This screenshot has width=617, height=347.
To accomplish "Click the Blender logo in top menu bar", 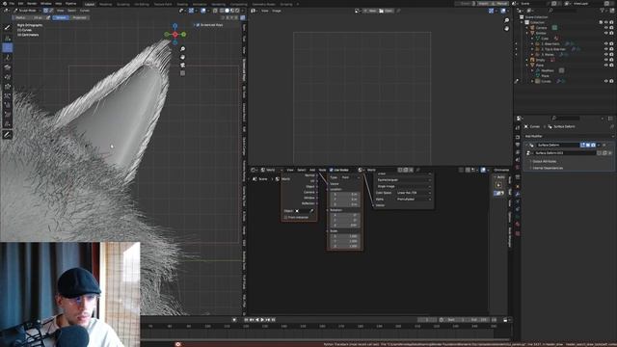I will pos(4,4).
